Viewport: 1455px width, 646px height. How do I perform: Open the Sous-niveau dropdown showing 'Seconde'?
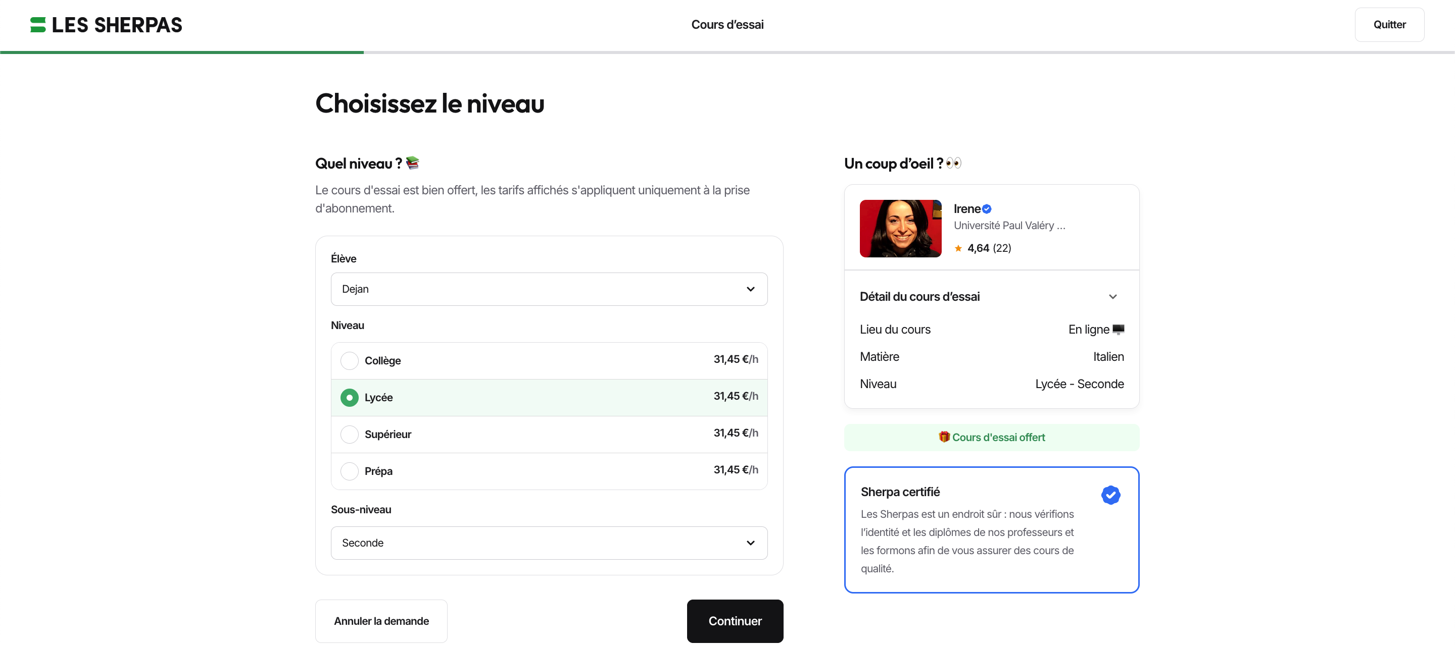click(549, 542)
